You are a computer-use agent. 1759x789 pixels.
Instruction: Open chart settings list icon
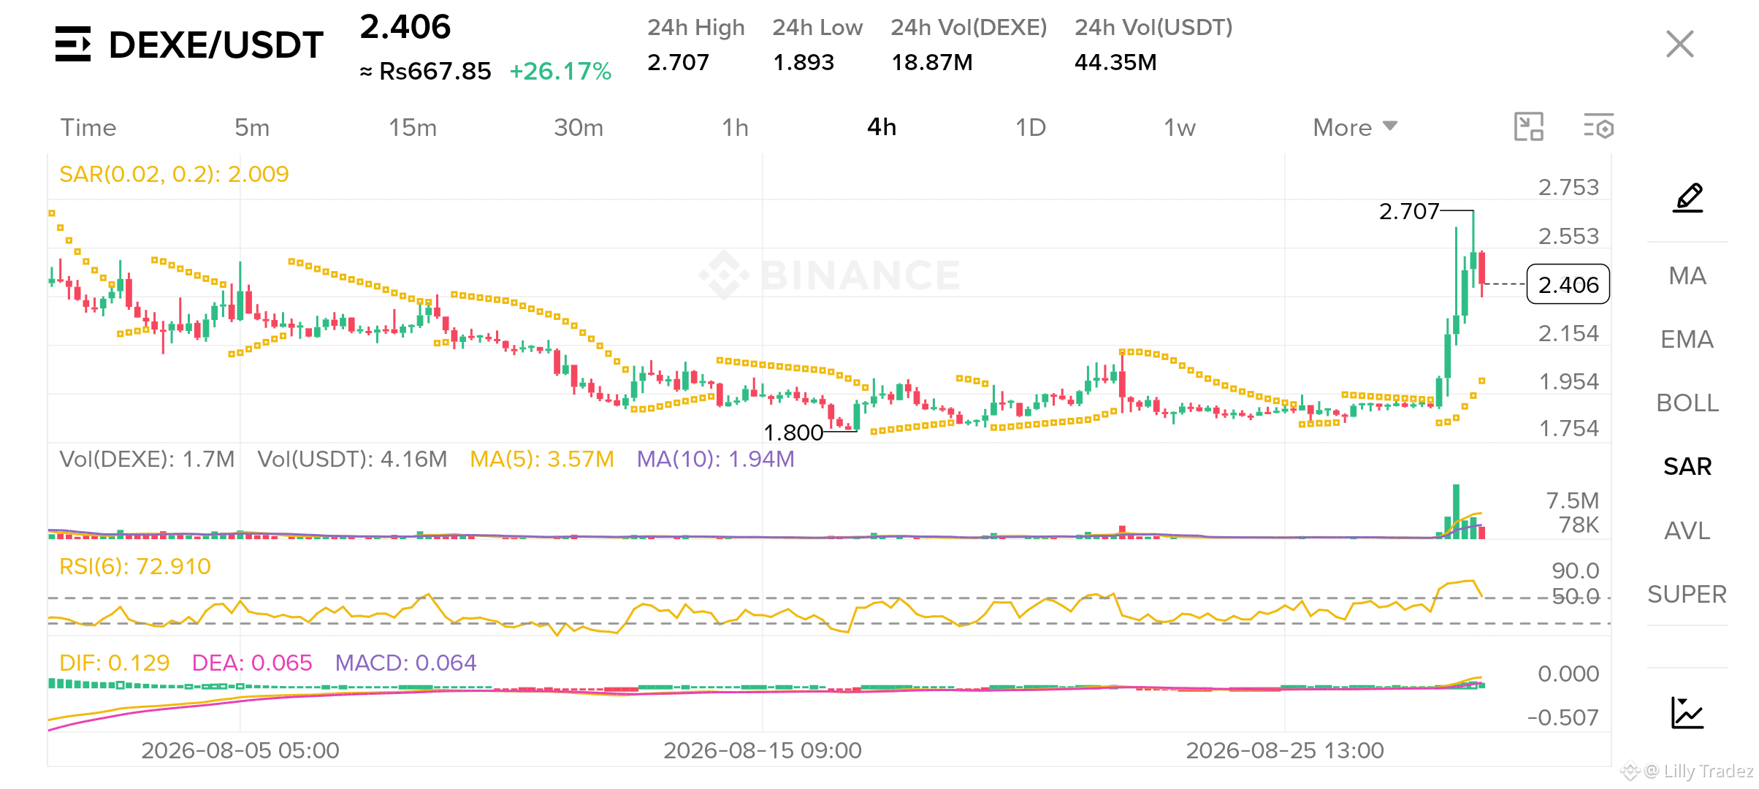pos(1598,126)
